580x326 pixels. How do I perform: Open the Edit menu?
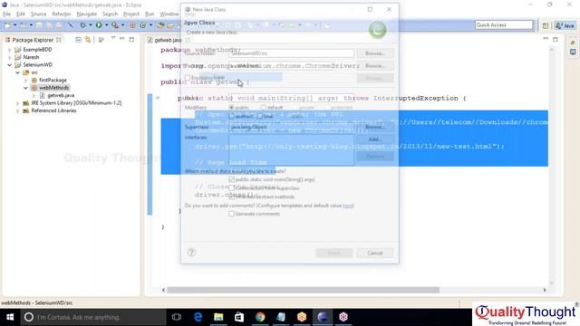coord(21,14)
